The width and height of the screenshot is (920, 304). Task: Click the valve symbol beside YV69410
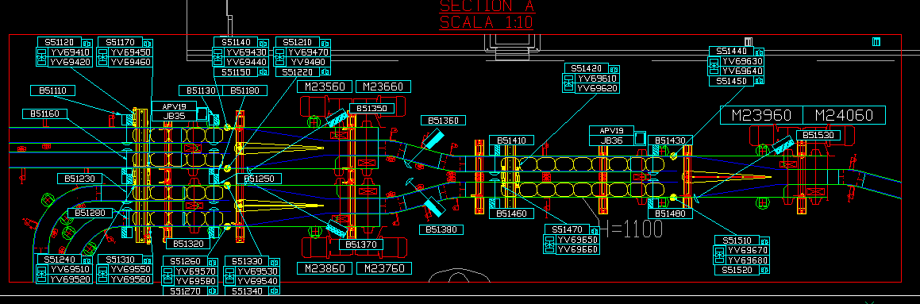(42, 57)
